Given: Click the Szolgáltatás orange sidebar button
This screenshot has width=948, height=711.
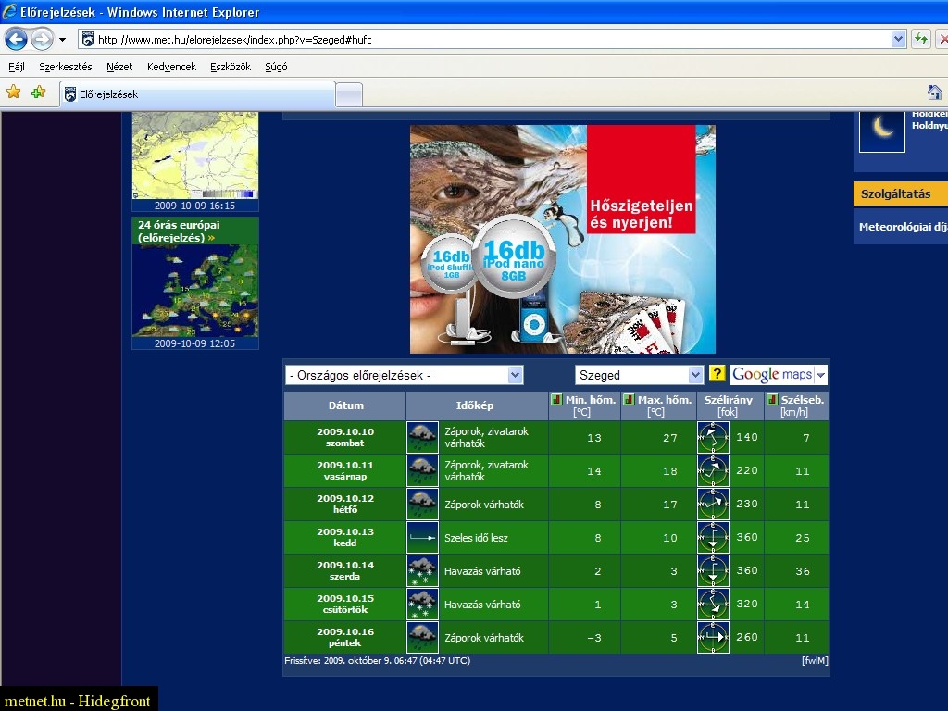Looking at the screenshot, I should pos(896,194).
